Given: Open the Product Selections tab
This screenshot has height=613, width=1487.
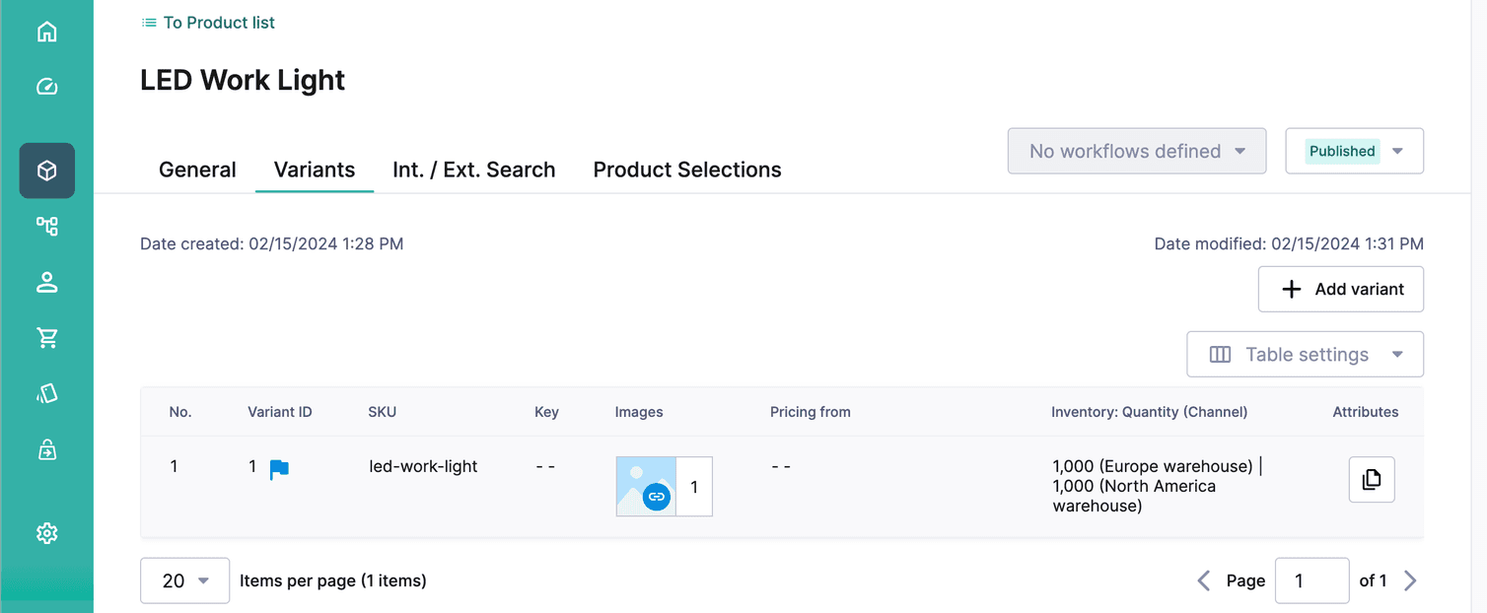Looking at the screenshot, I should pyautogui.click(x=686, y=170).
